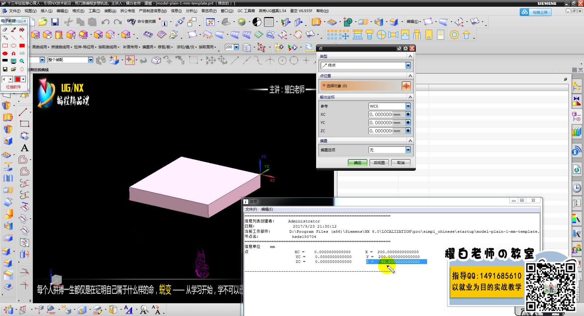Click the 取消 button
584x316 pixels.
point(401,163)
